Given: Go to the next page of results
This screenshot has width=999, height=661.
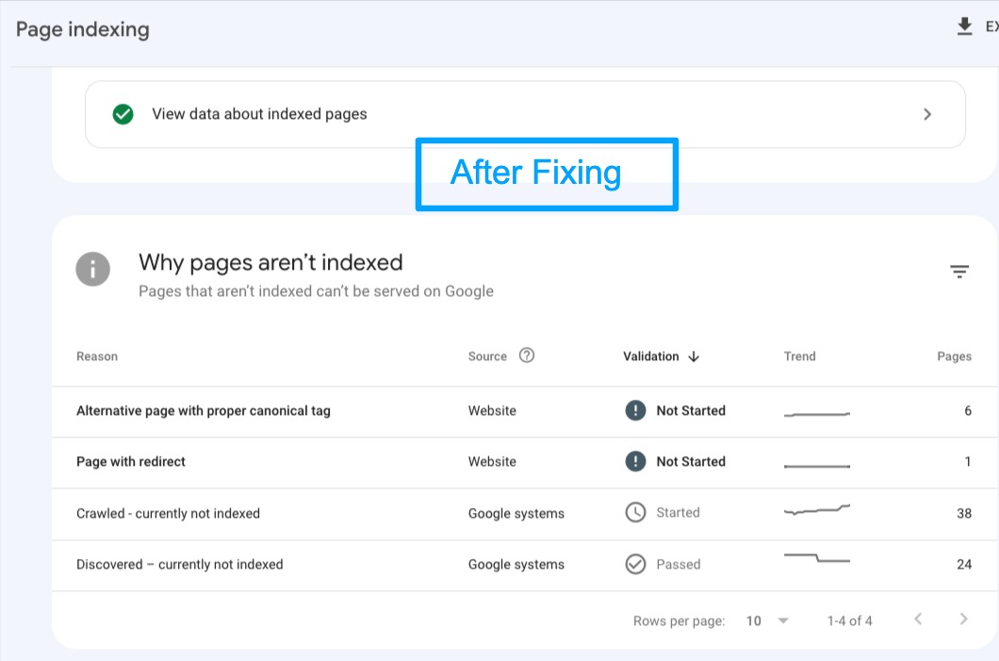Looking at the screenshot, I should pos(963,620).
